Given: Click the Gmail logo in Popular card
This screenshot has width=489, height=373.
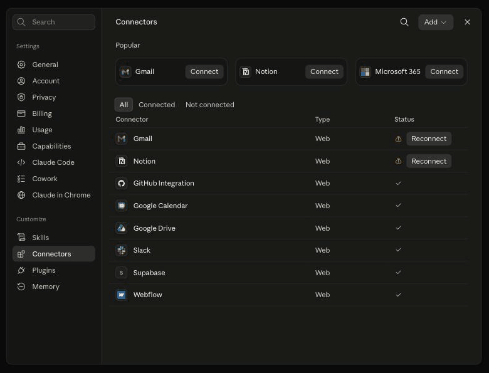Looking at the screenshot, I should (125, 71).
